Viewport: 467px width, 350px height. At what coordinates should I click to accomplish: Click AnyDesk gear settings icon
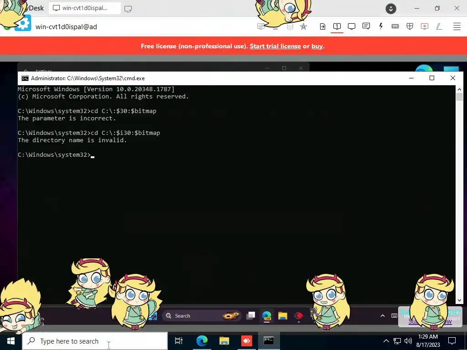pos(23,23)
